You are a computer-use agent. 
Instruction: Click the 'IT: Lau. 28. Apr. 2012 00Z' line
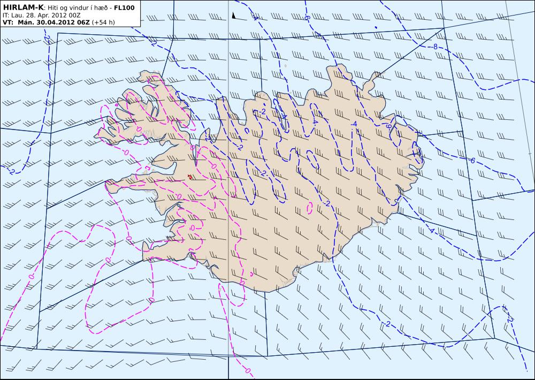coord(41,15)
